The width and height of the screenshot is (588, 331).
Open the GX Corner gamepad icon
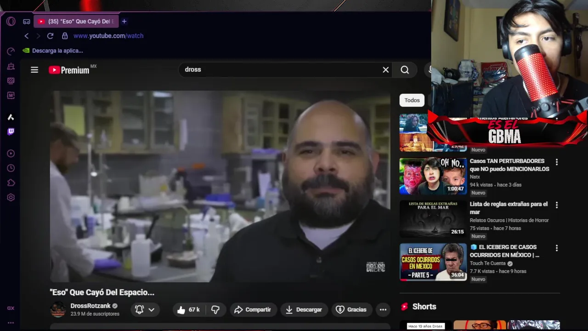point(27,22)
